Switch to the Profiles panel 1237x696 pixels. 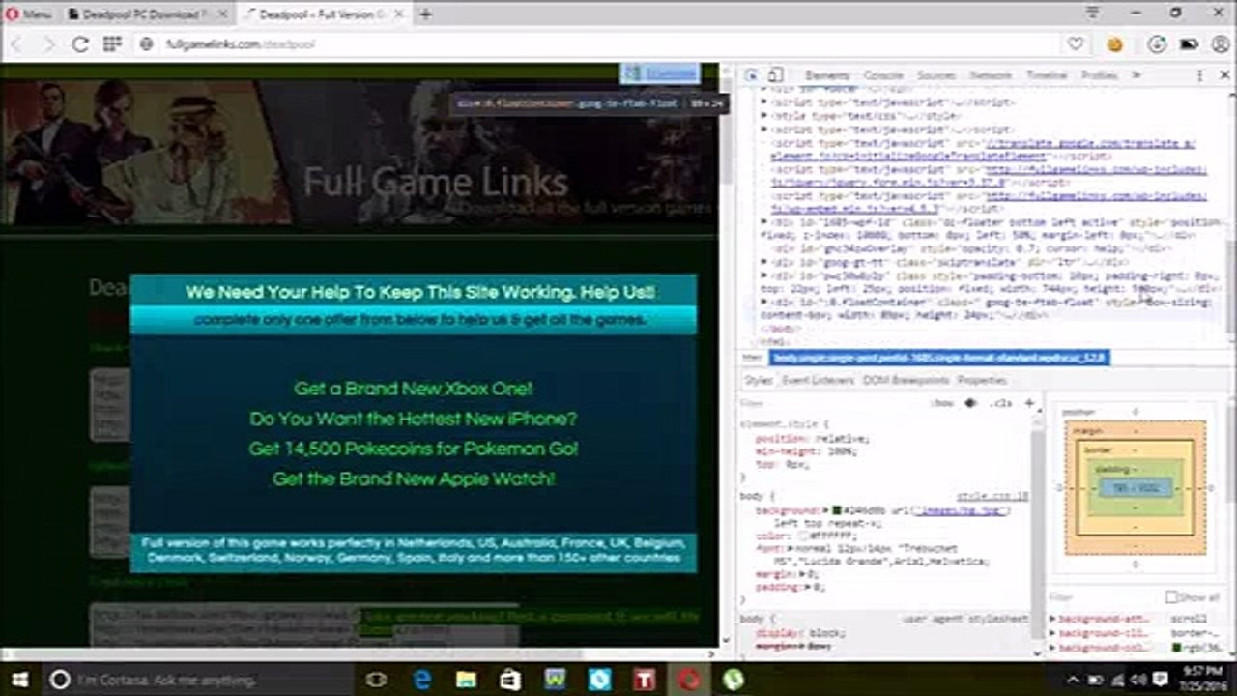click(x=1099, y=75)
